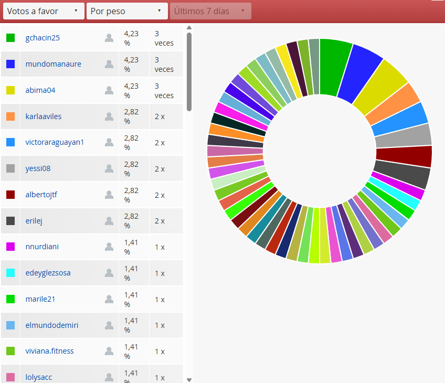This screenshot has height=383, width=445.
Task: Click the profile icon next to nnurdiani
Action: coord(109,247)
